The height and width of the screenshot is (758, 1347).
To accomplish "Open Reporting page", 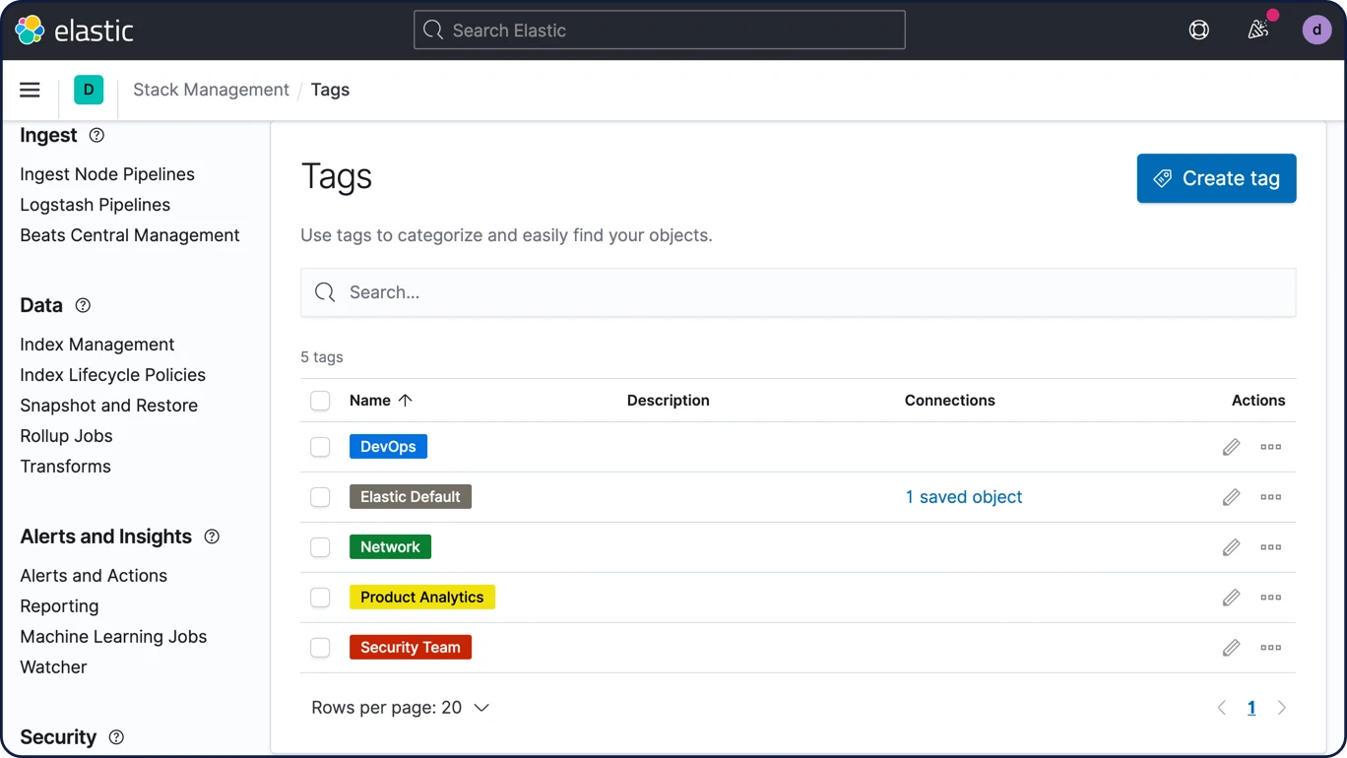I will tap(60, 606).
